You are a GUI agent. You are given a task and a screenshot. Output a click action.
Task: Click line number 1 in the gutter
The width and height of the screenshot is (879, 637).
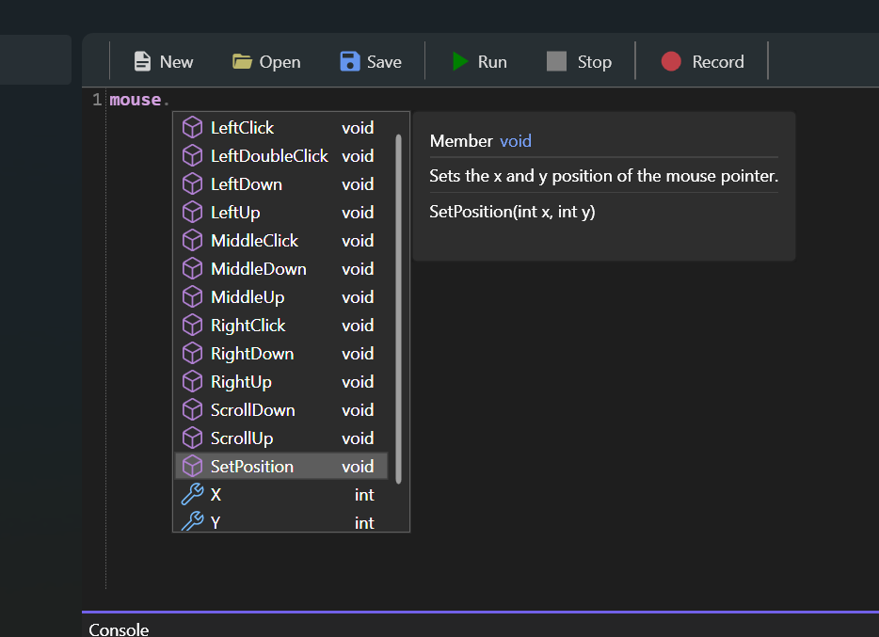tap(97, 100)
